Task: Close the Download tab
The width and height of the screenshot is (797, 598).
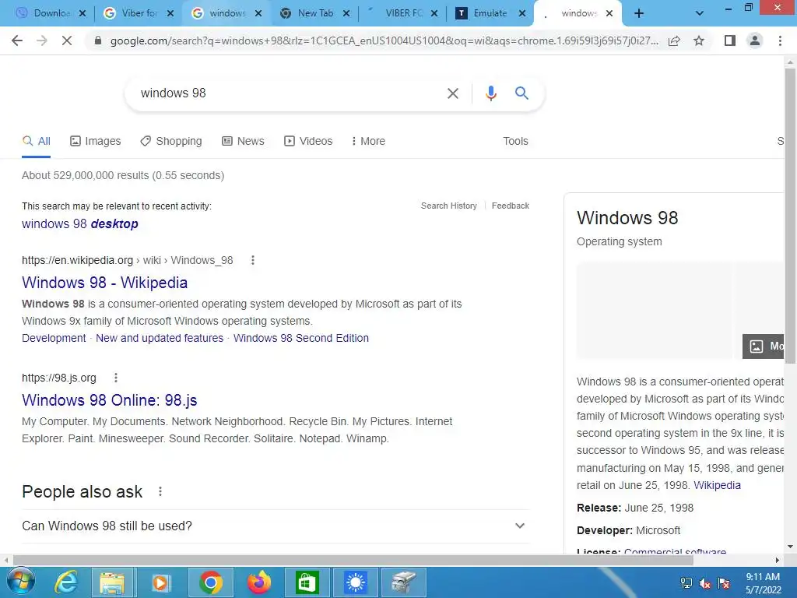Action: [83, 13]
